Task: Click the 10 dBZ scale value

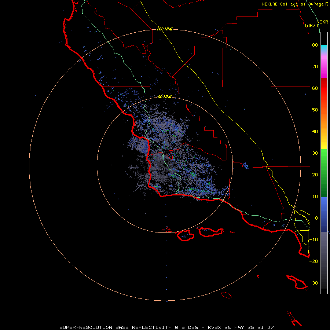Action: point(315,197)
